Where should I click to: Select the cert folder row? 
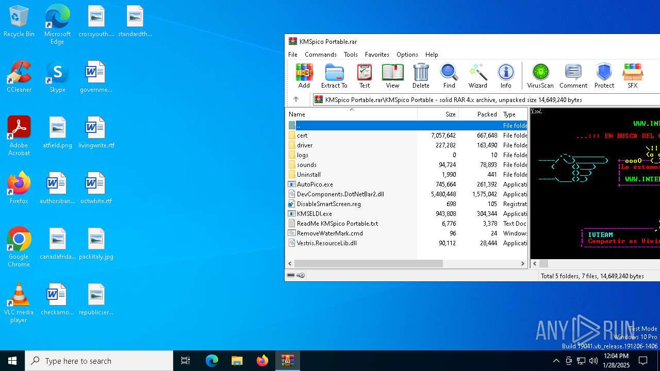point(407,135)
